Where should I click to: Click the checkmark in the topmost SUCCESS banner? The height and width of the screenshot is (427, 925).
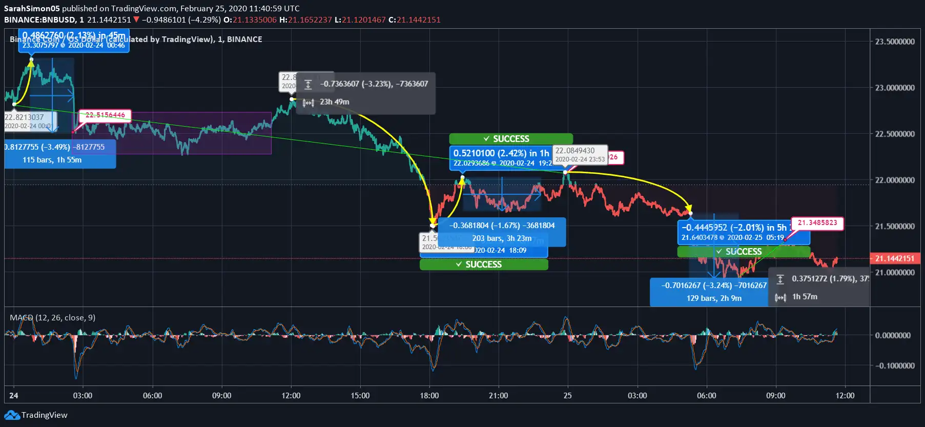[x=486, y=139]
